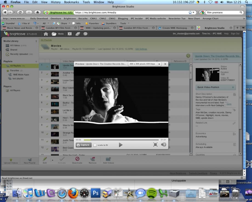This screenshot has height=202, width=252.
Task: Edit the Short Description field icon
Action: (234, 95)
